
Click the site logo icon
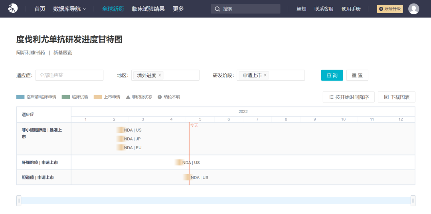point(13,9)
